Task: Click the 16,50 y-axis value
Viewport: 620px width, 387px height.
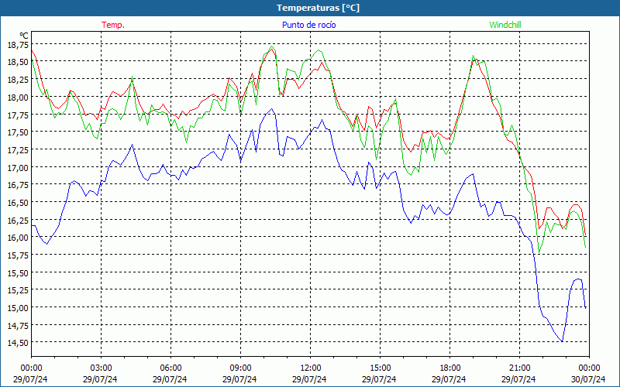Action: pyautogui.click(x=18, y=203)
